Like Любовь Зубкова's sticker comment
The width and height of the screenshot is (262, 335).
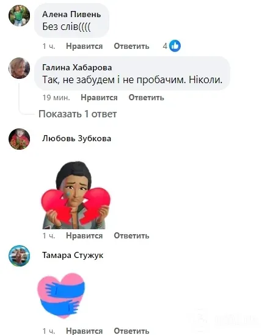pos(84,235)
